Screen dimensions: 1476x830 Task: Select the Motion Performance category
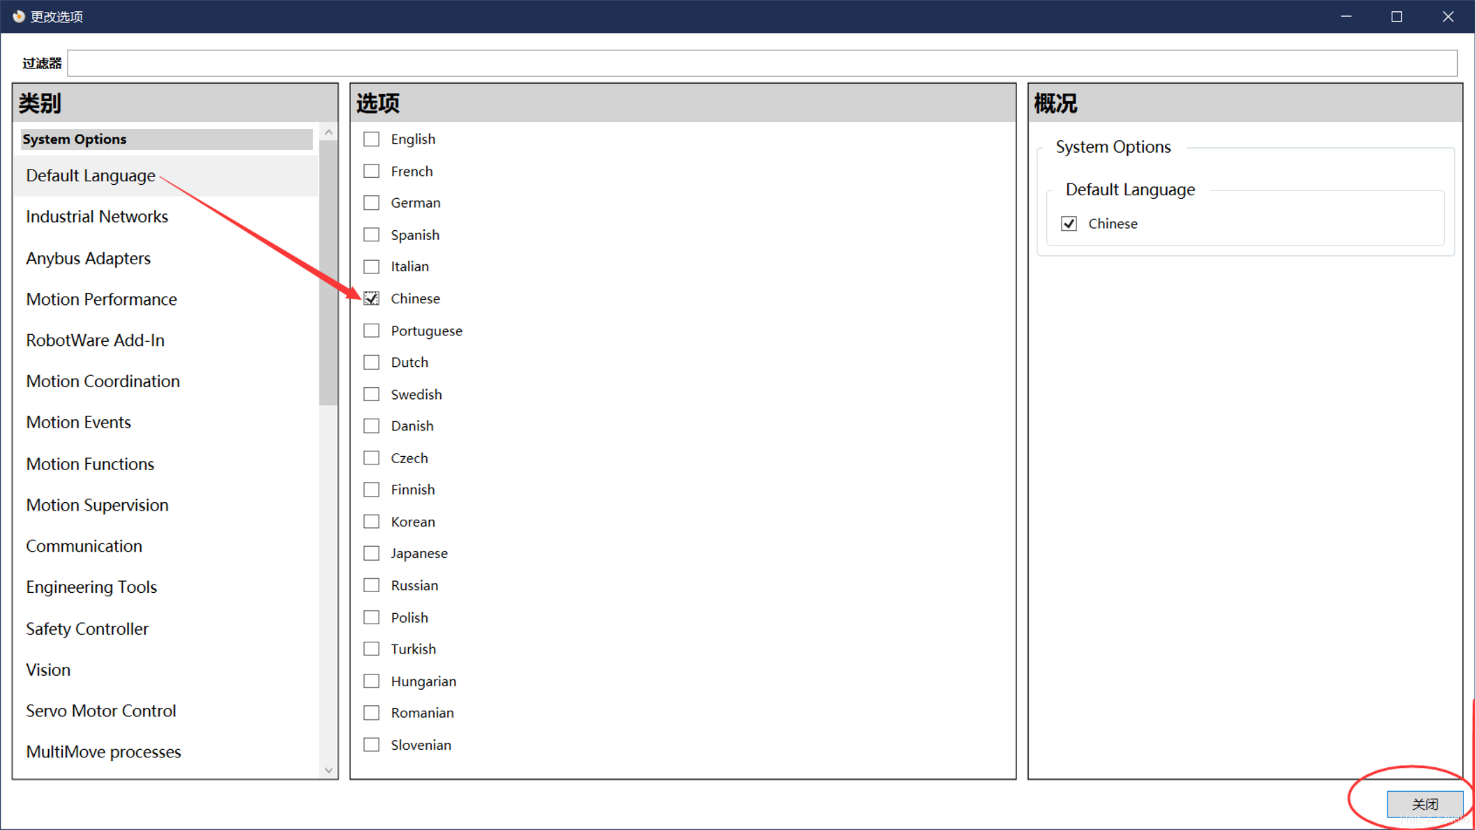tap(101, 299)
